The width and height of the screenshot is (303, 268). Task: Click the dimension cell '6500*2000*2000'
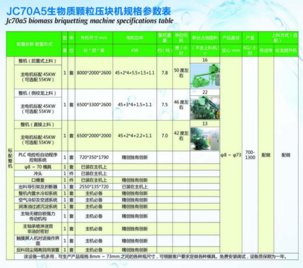(94, 136)
